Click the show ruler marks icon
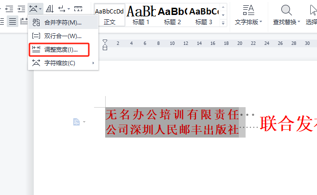317x195 pixels. [x=78, y=9]
